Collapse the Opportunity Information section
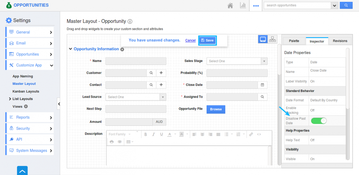 [70, 49]
